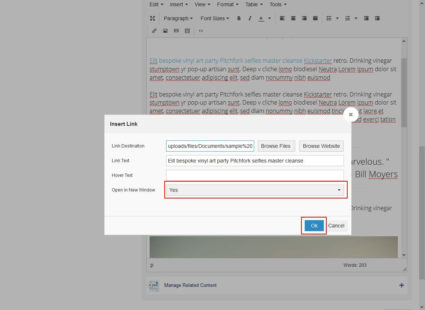This screenshot has width=425, height=310.
Task: Open the Format menu
Action: [228, 5]
